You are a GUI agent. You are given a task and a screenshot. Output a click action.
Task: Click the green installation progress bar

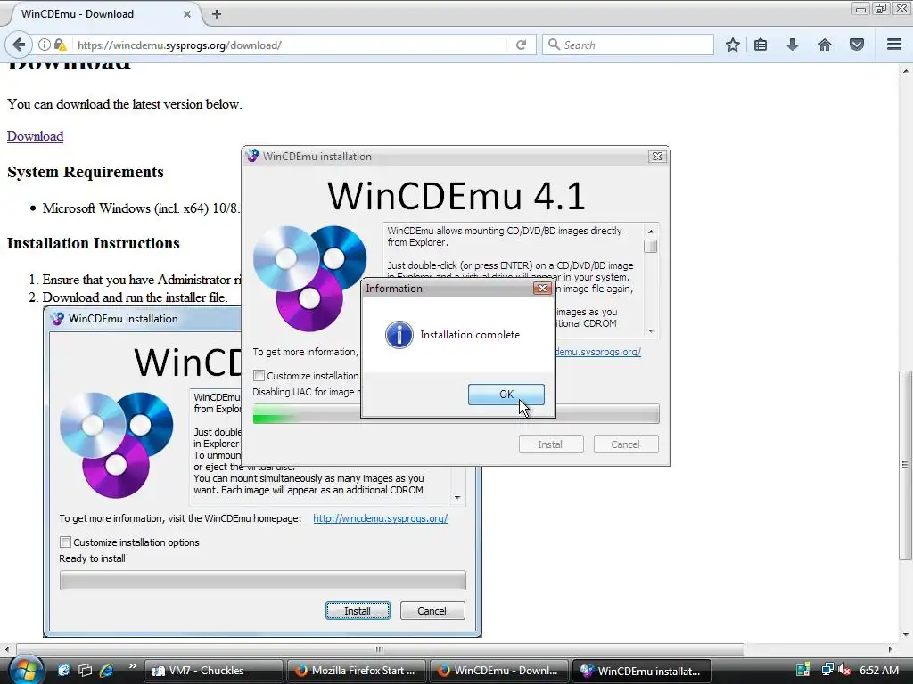point(456,414)
